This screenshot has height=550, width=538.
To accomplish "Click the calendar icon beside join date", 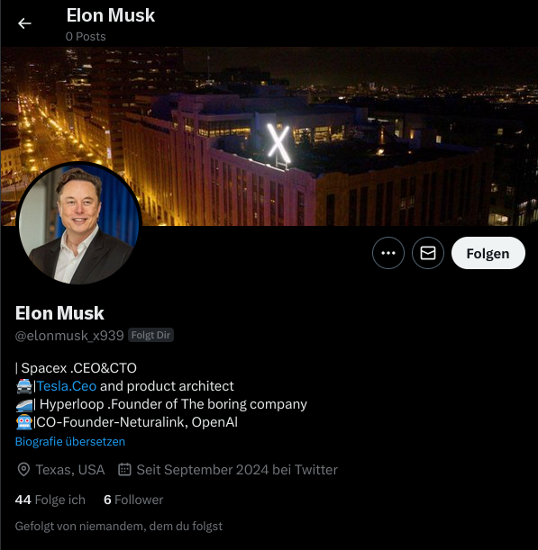I will tap(124, 469).
